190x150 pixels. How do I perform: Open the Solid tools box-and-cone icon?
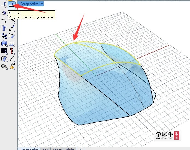4,66
